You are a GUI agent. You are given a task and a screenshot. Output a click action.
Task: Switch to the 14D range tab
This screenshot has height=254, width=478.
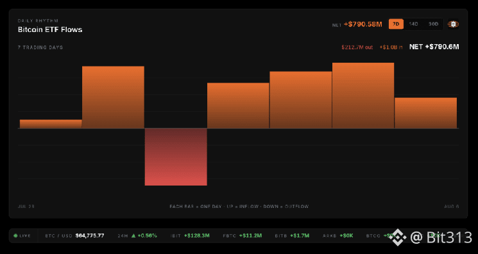point(413,24)
